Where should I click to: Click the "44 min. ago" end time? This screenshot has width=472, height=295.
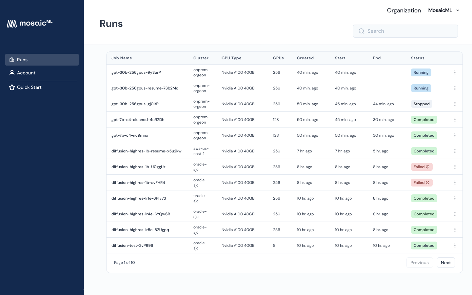tap(383, 104)
